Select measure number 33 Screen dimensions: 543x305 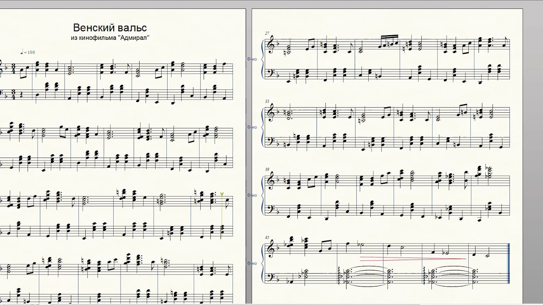pos(267,101)
